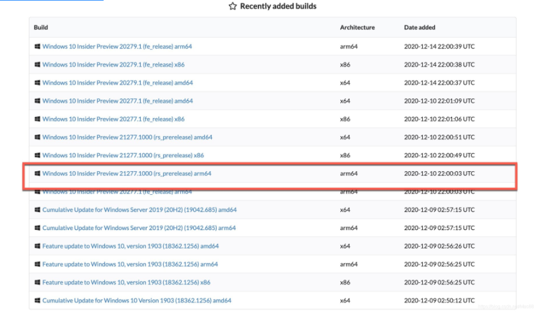Viewport: 534px width, 313px height.
Task: Open Insider Preview 21277.1000 rs_prerelease x86 link
Action: (x=123, y=155)
